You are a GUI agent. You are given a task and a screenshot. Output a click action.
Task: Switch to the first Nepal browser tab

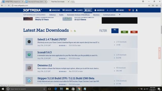click(x=13, y=2)
